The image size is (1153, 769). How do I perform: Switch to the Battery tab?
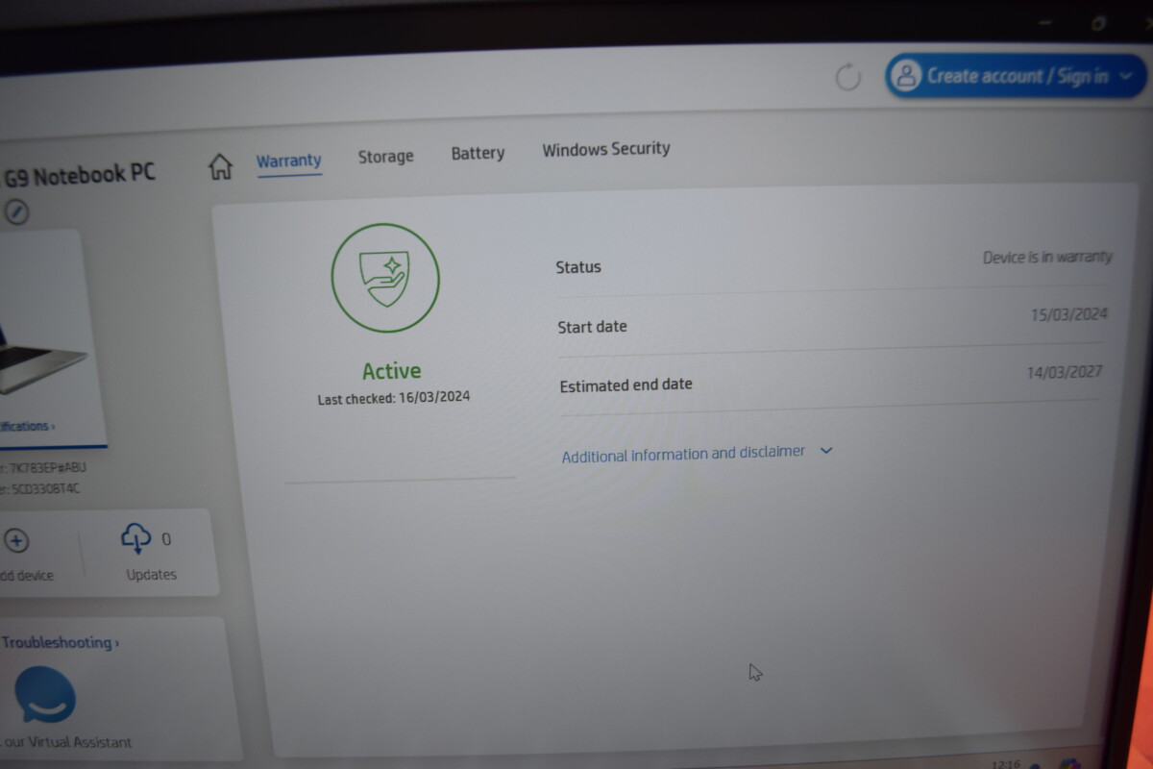pyautogui.click(x=478, y=153)
